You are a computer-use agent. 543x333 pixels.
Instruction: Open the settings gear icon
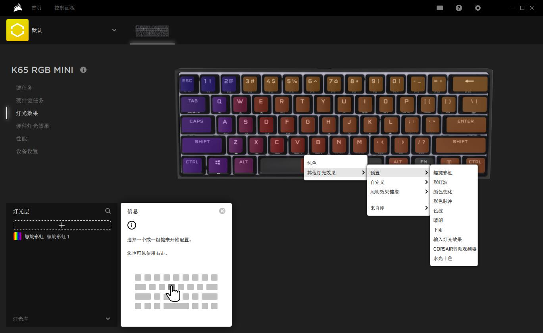pyautogui.click(x=478, y=8)
